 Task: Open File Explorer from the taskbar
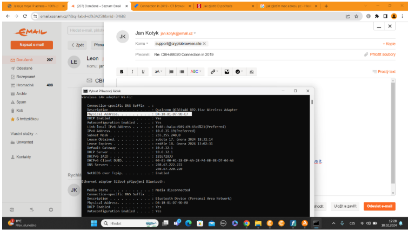[x=258, y=223]
